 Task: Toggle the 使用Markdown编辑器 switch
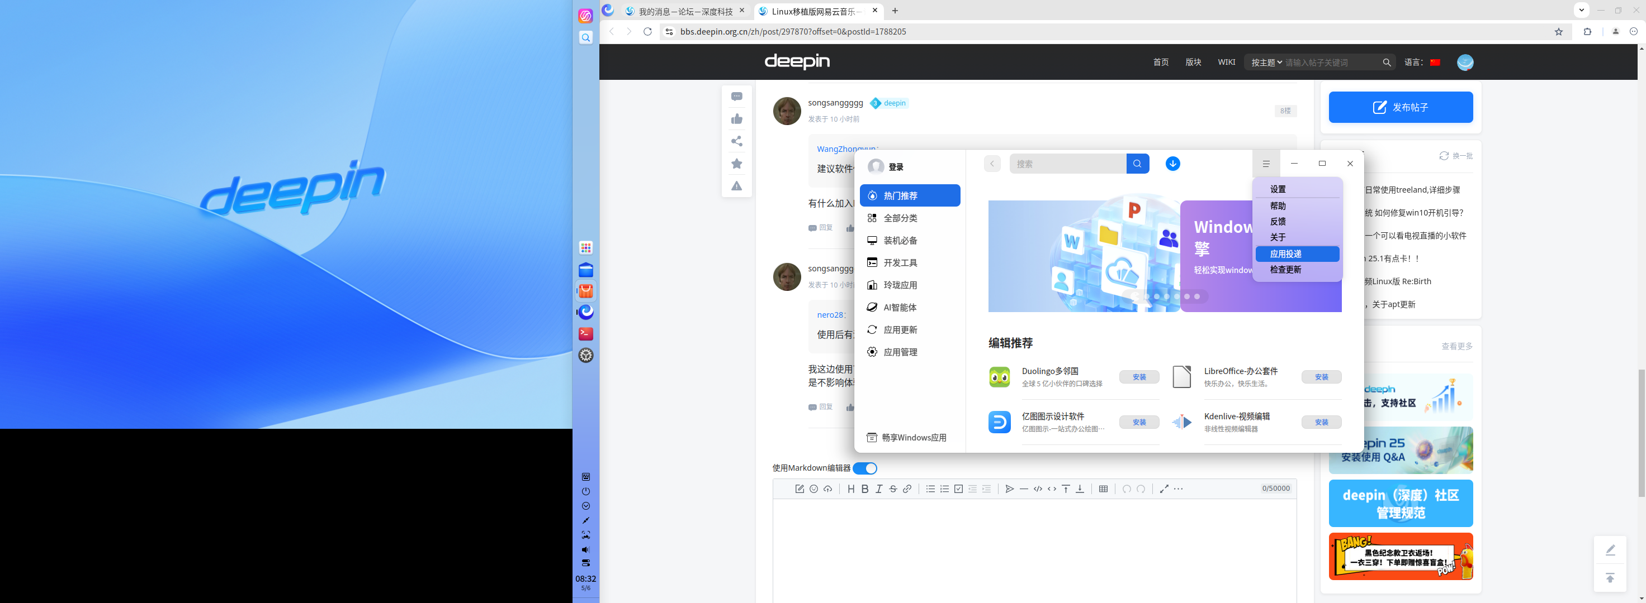pyautogui.click(x=864, y=468)
